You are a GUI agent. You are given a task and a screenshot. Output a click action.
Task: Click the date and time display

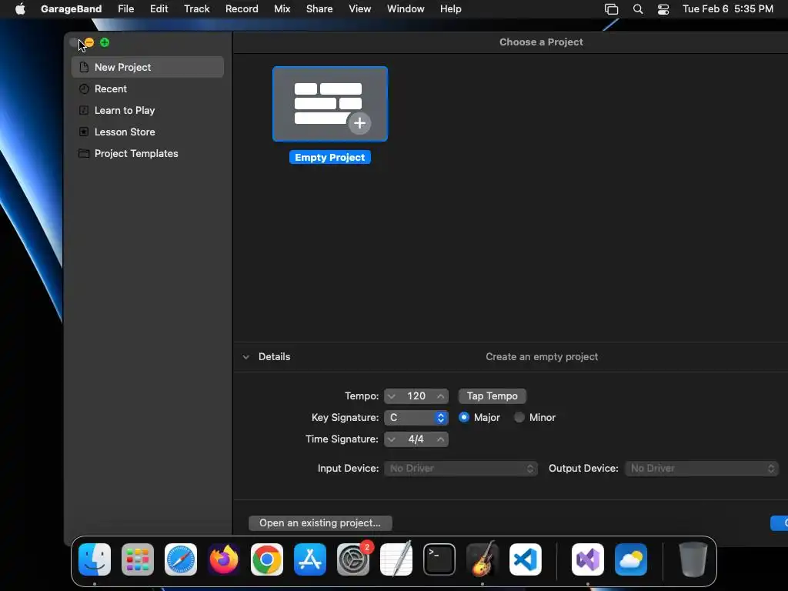pos(728,9)
